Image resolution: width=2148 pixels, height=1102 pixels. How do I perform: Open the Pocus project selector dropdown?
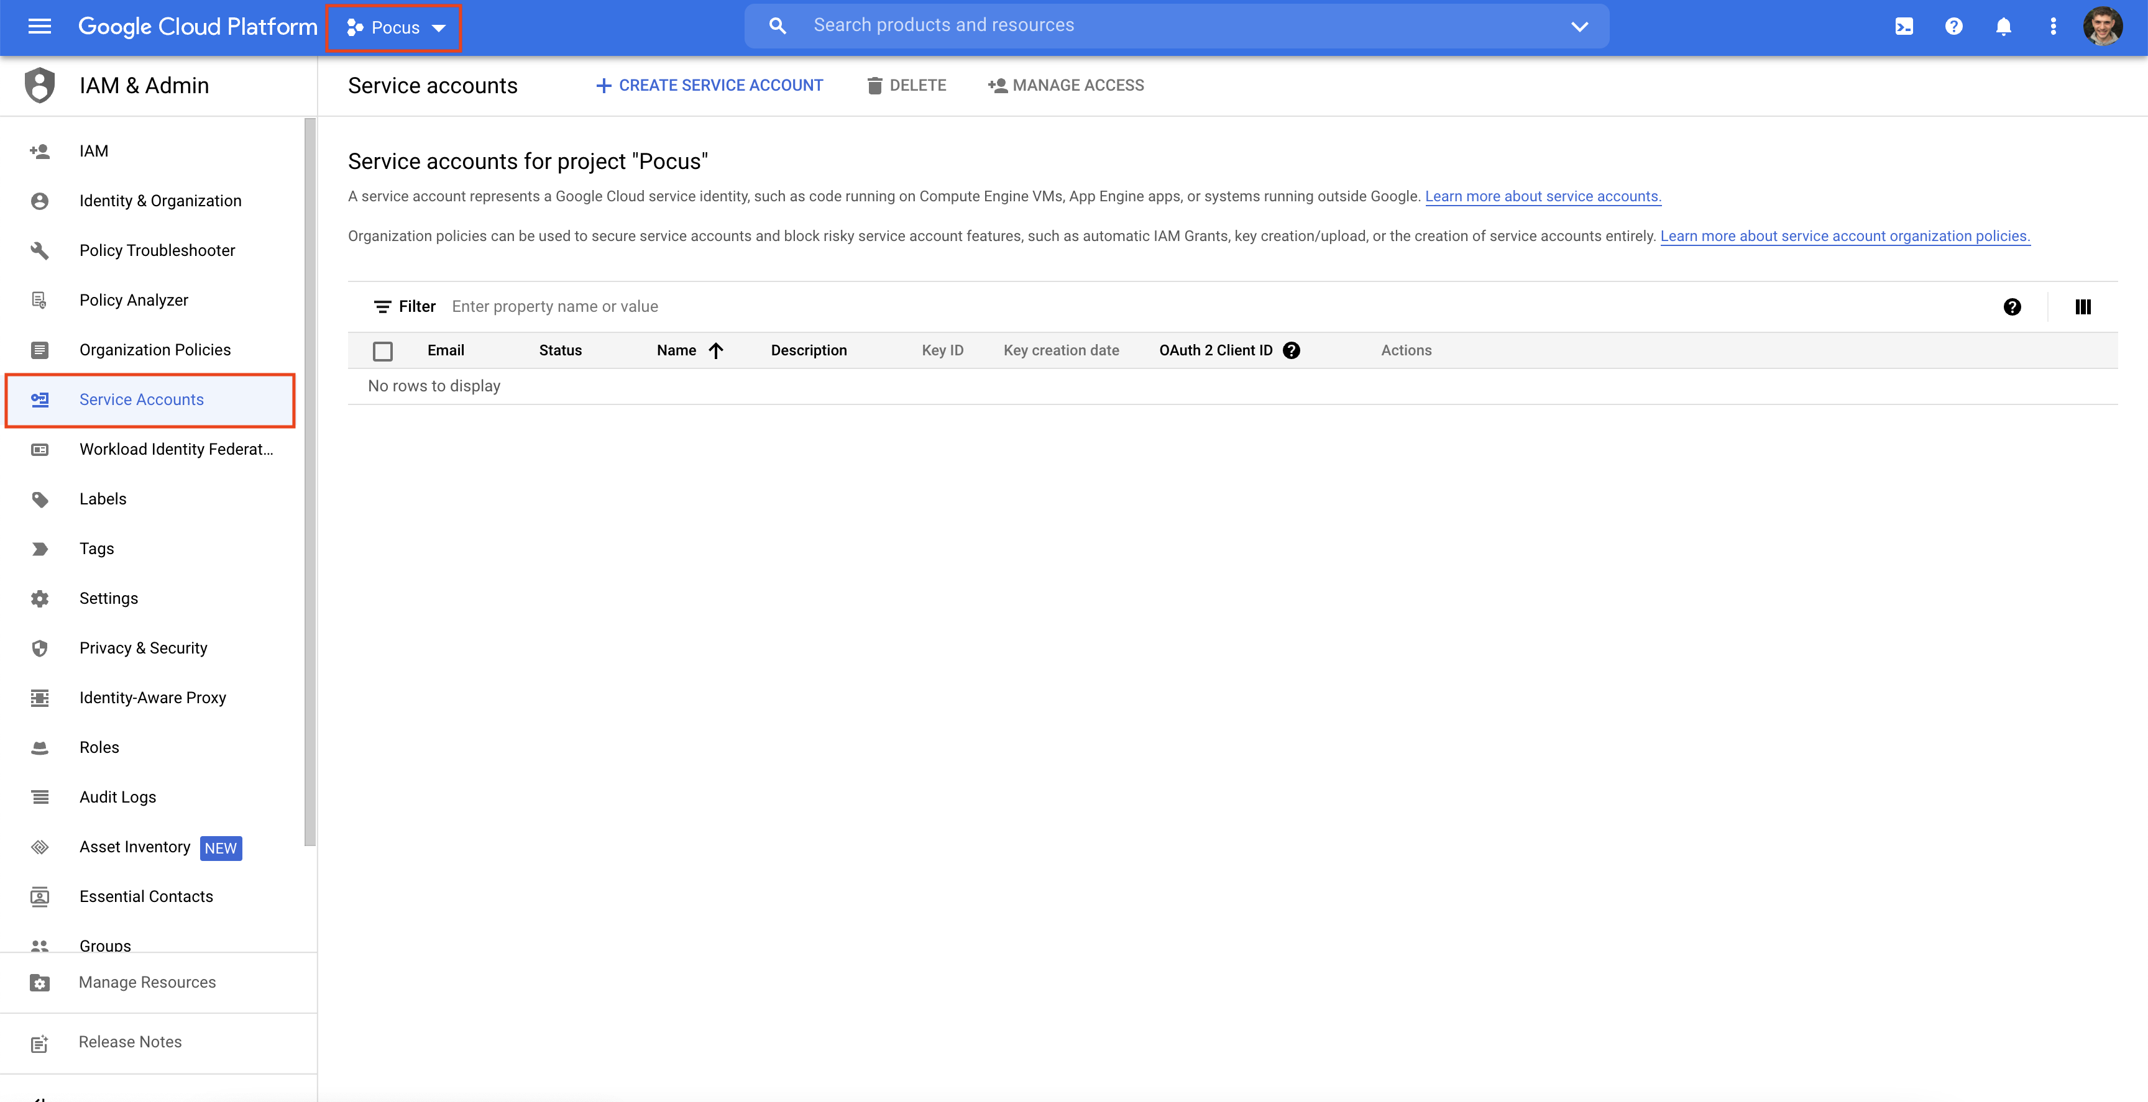(395, 27)
